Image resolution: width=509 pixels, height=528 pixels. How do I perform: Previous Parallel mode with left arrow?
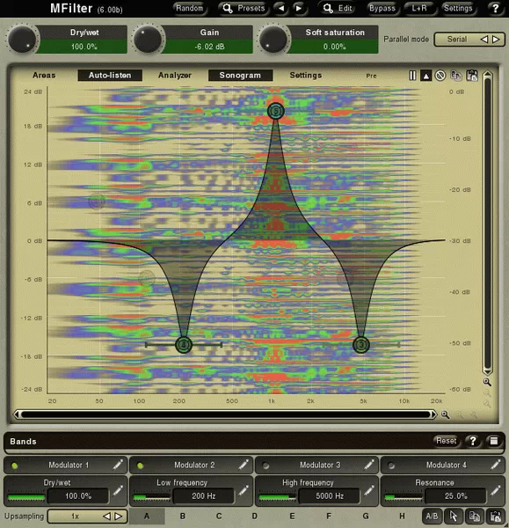484,40
